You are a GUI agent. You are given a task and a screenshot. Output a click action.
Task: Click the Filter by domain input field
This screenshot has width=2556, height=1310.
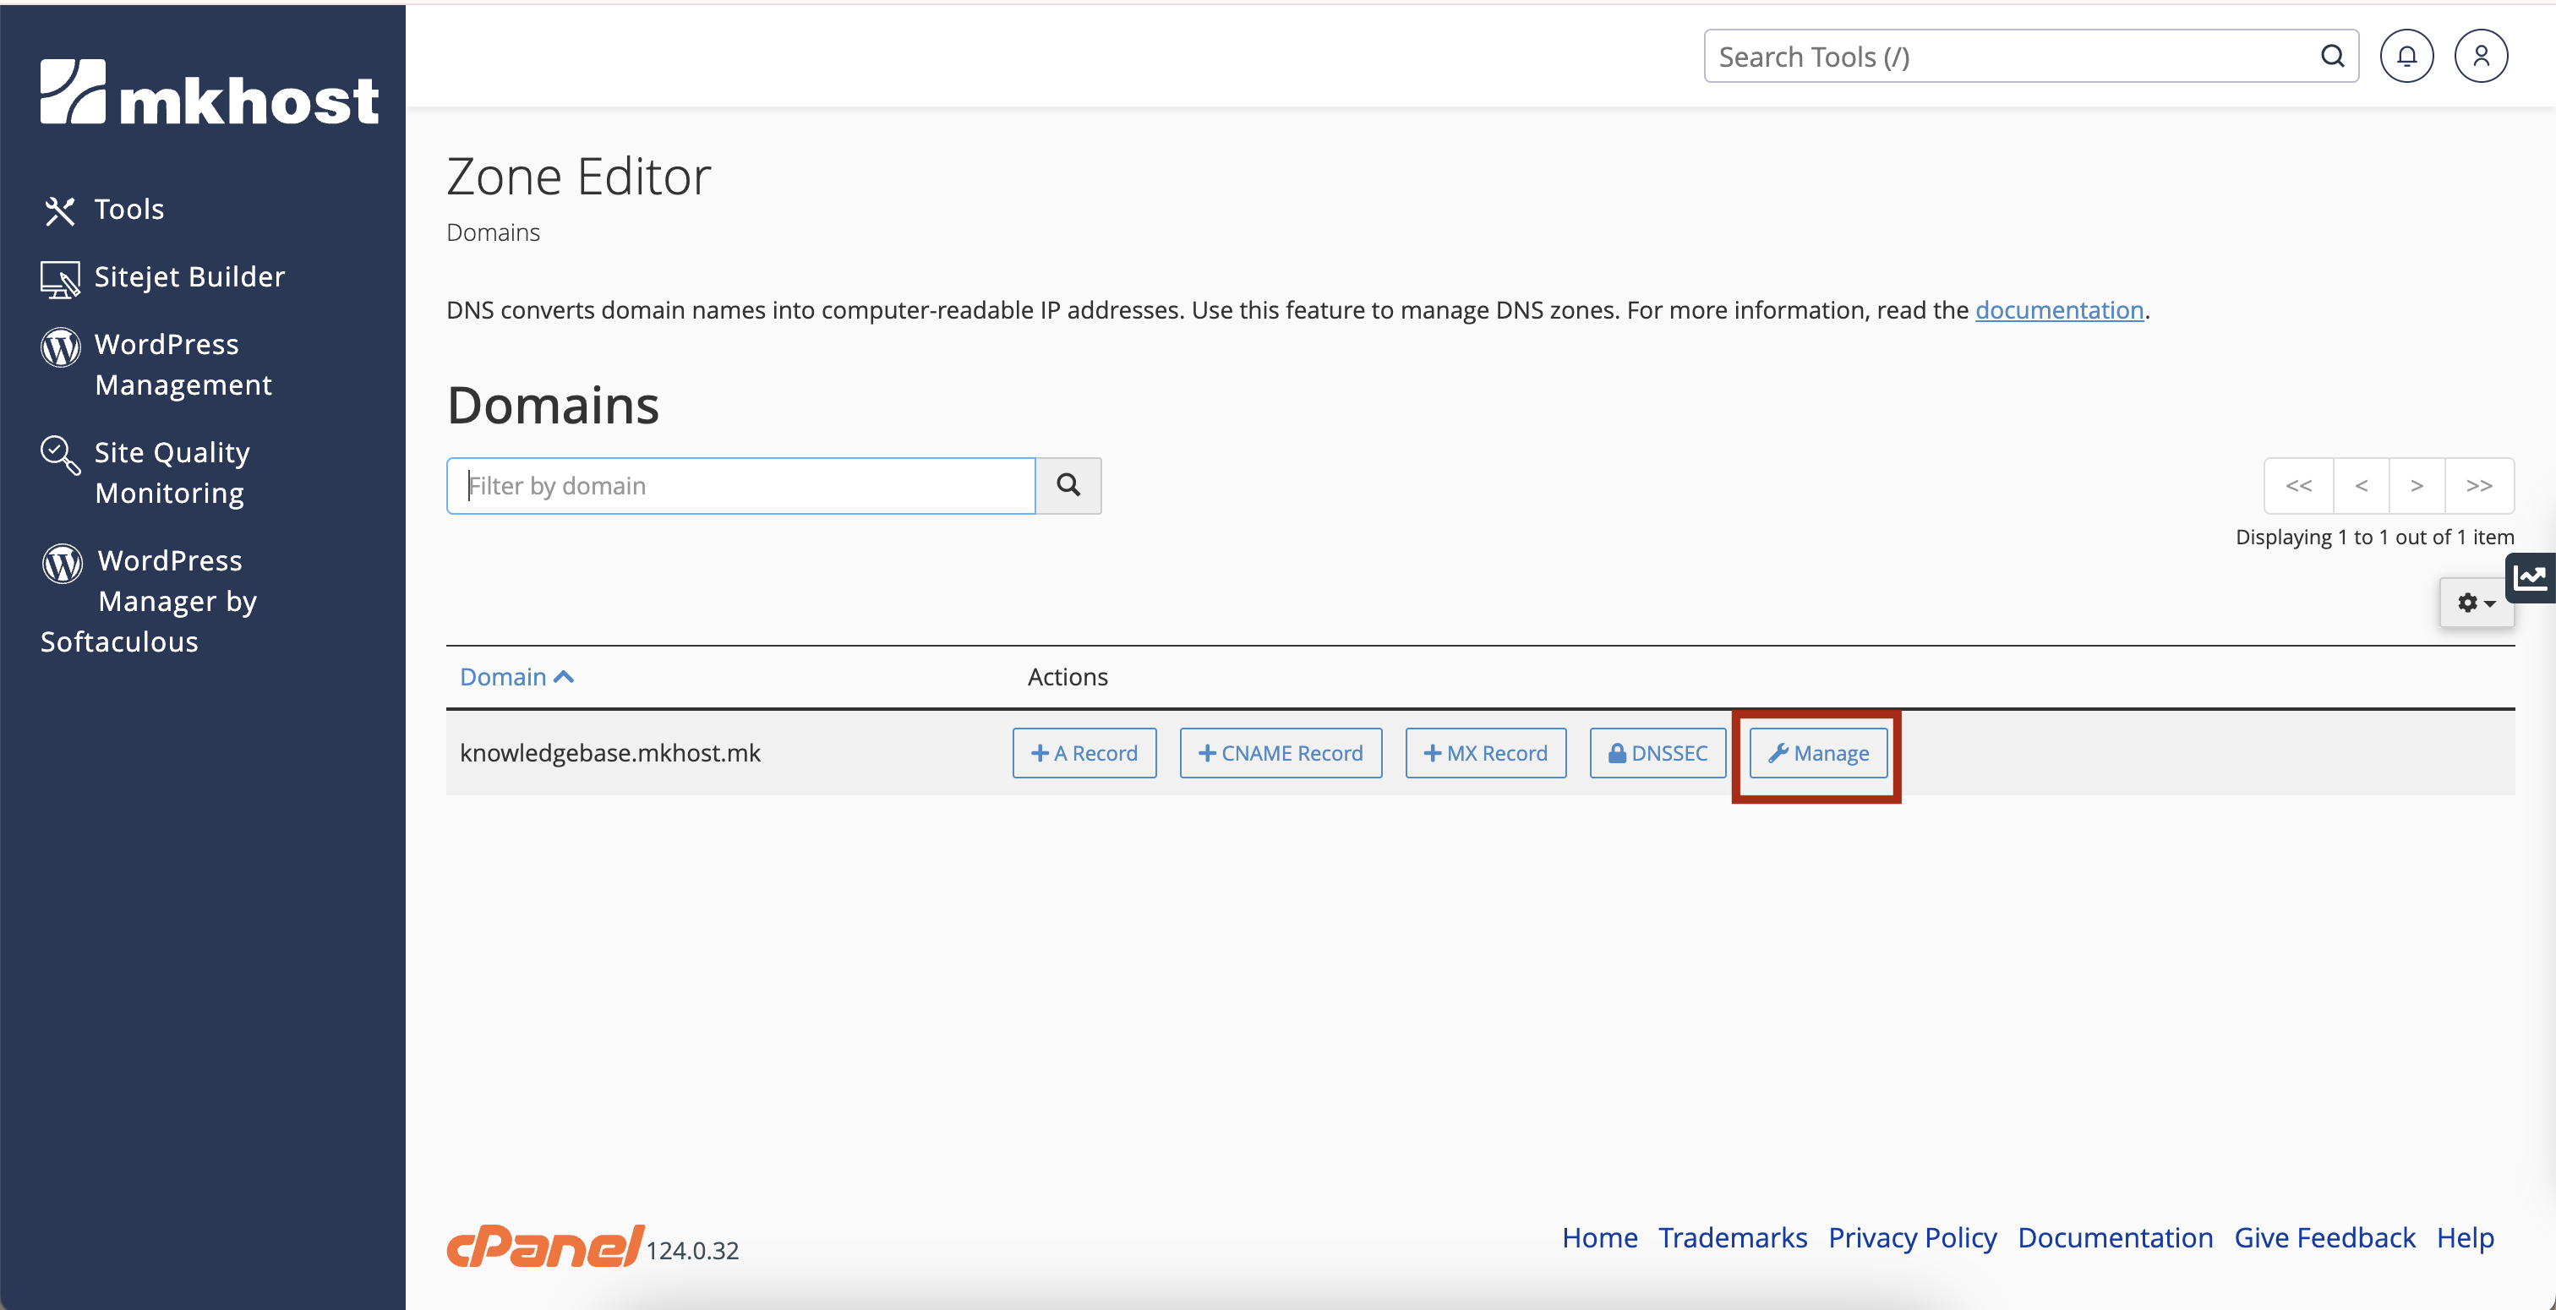pos(741,485)
